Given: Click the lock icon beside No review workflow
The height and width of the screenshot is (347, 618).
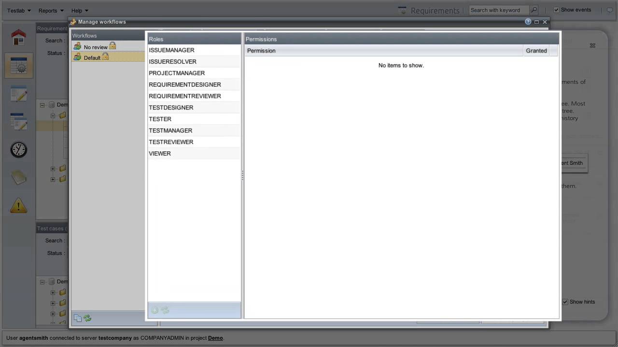Looking at the screenshot, I should 112,46.
